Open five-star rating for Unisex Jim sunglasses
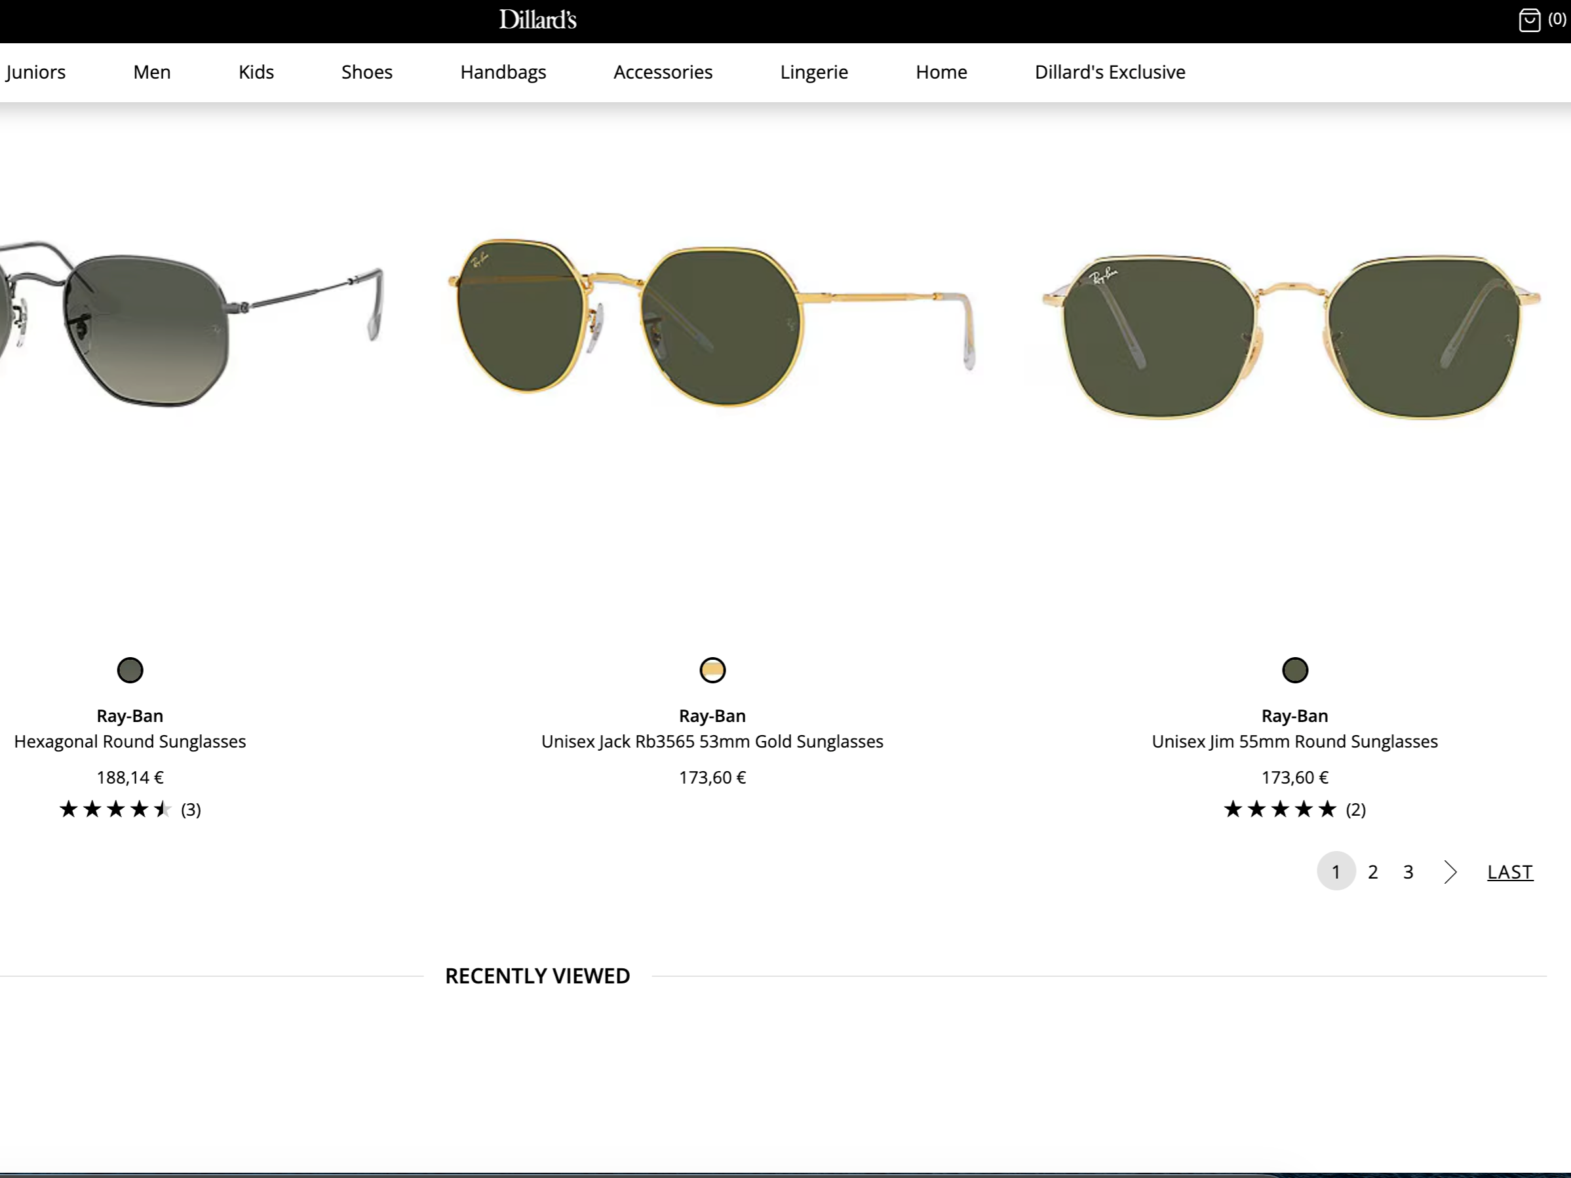This screenshot has width=1571, height=1178. 1281,810
